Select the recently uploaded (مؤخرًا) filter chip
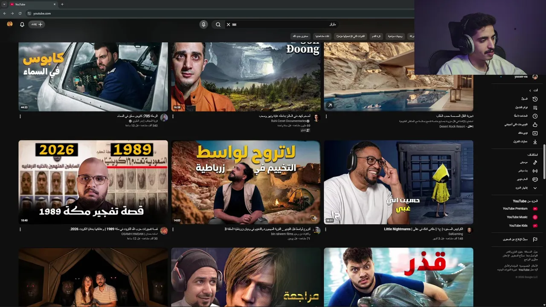The image size is (546, 307). (350, 36)
